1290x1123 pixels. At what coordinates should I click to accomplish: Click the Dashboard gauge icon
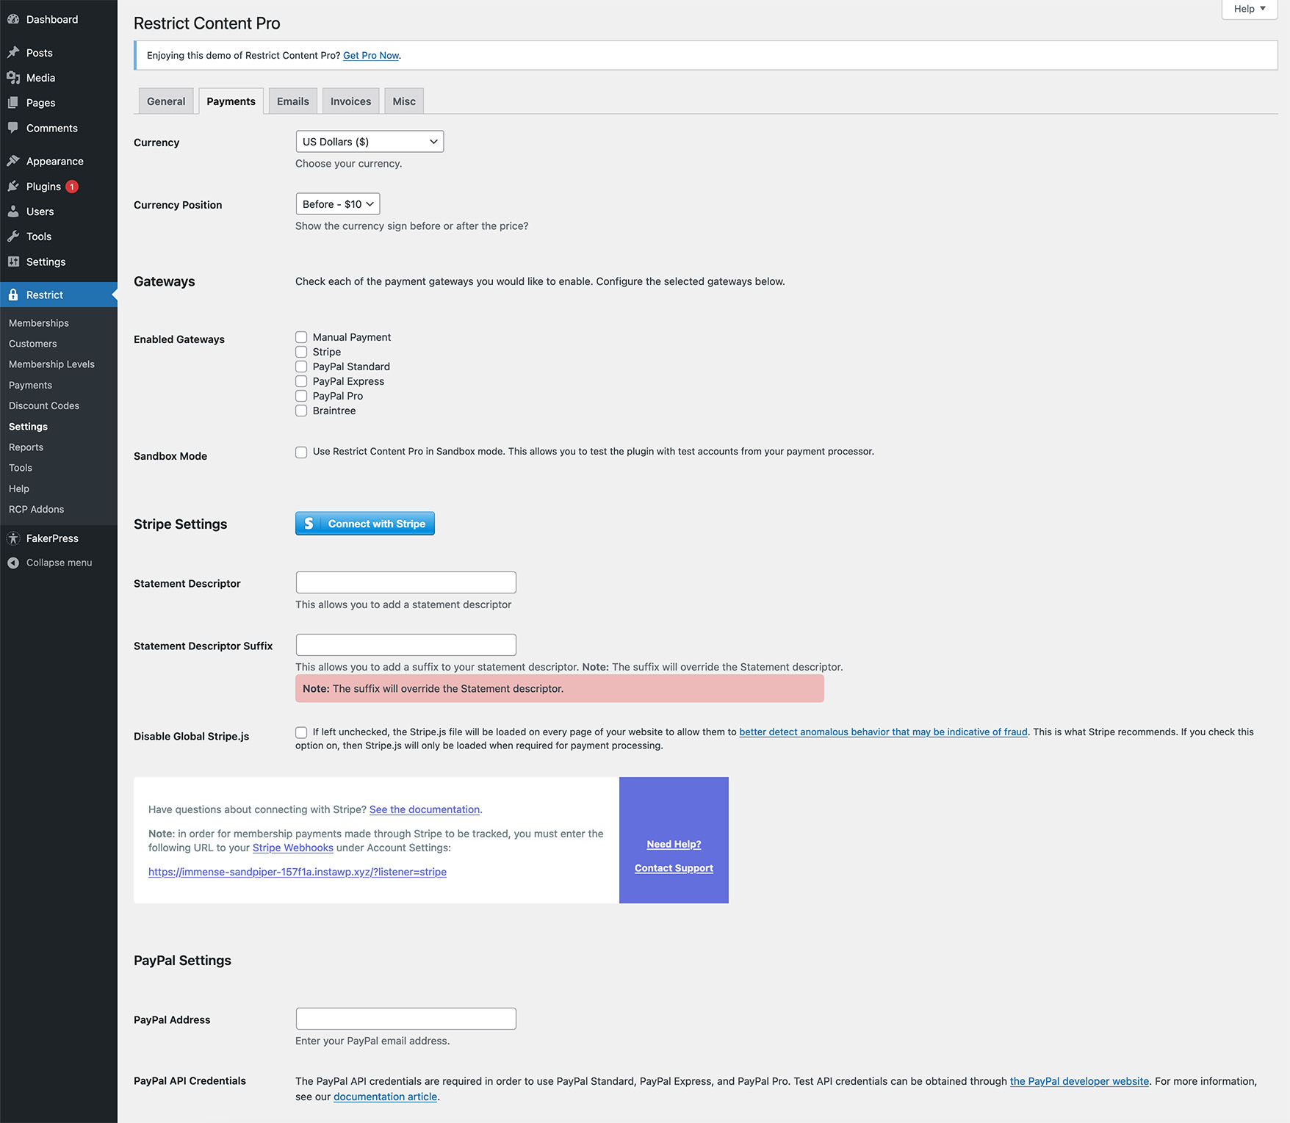(x=13, y=20)
